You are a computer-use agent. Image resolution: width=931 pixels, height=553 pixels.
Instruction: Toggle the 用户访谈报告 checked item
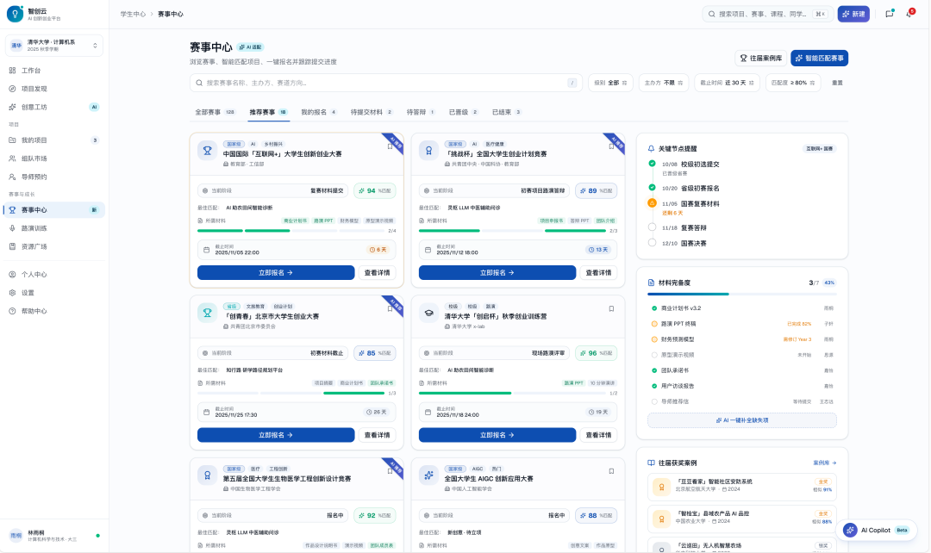[654, 386]
